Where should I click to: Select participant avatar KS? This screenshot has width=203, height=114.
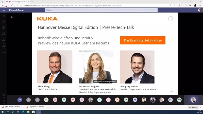[82, 100]
